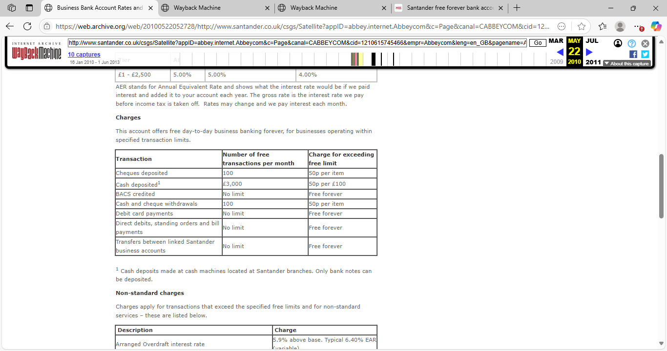The width and height of the screenshot is (667, 351).
Task: Open the favorites list icon
Action: (x=603, y=26)
